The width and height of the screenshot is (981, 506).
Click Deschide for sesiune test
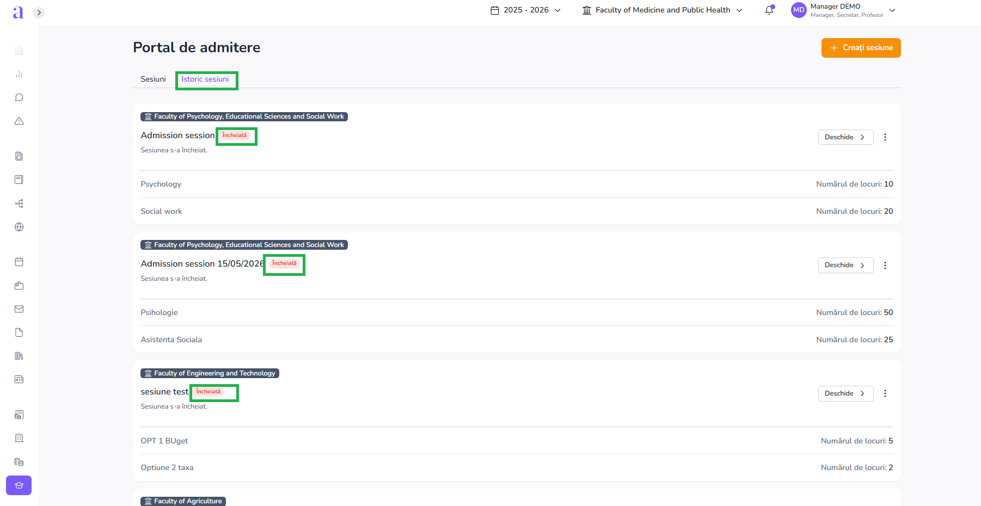pyautogui.click(x=845, y=393)
